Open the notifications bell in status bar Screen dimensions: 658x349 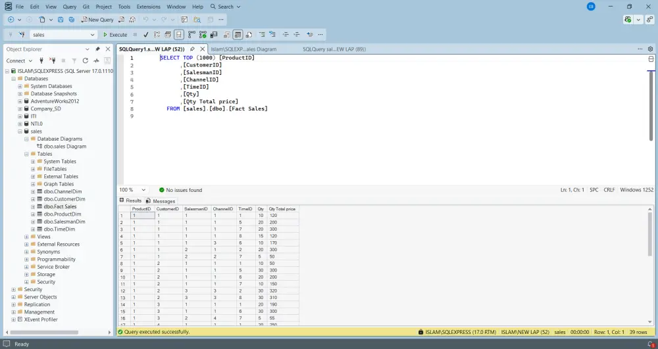click(651, 344)
